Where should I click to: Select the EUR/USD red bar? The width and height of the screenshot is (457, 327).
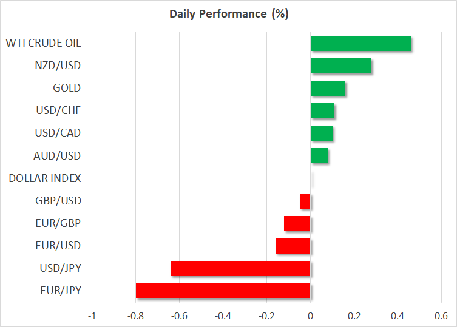click(293, 246)
